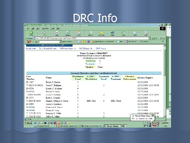
Task: Click the License Expires column header
Action: (145, 78)
